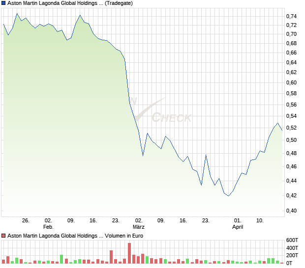This screenshot has width=305, height=268.
Task: Click the price axis label 0,56
Action: (x=291, y=105)
